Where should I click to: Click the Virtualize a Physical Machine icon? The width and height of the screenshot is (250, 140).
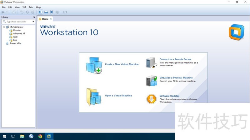pyautogui.click(x=152, y=81)
